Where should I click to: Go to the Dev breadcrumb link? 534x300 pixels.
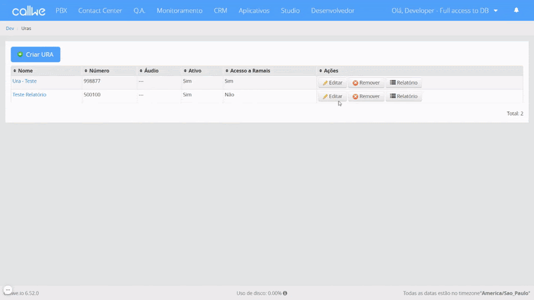coord(10,28)
